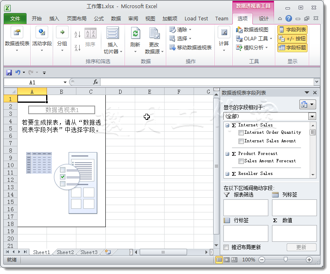Viewport: 330px width, 274px height.
Task: Click the 刷新 (Refresh) icon
Action: (135, 33)
